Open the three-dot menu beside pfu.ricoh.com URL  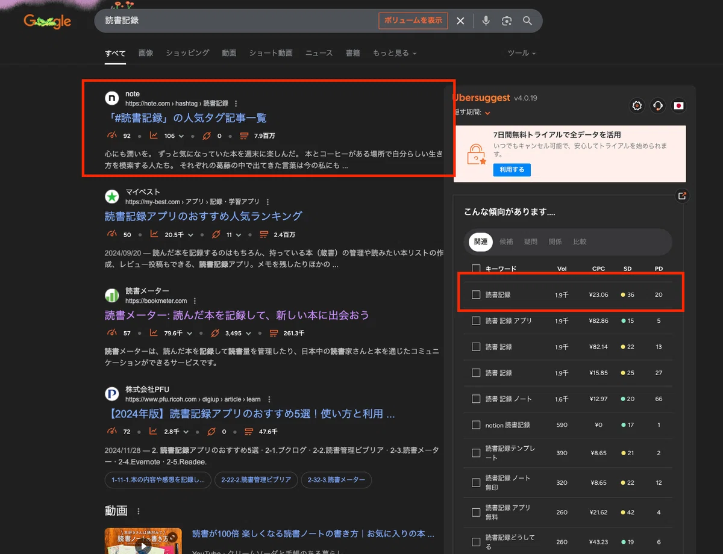[269, 399]
